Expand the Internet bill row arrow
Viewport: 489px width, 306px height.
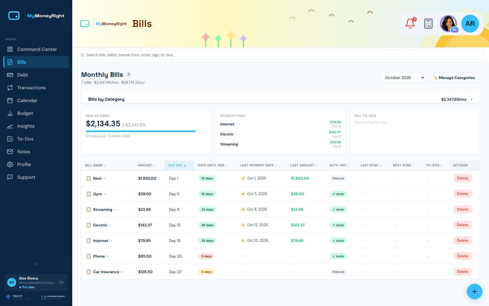(x=111, y=241)
